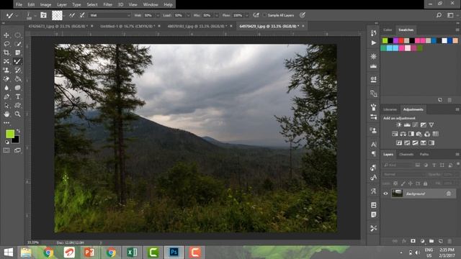Viewport: 461px width, 259px height.
Task: Select the Move tool
Action: point(6,35)
